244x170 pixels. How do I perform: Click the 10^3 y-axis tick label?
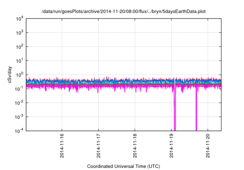pos(20,33)
